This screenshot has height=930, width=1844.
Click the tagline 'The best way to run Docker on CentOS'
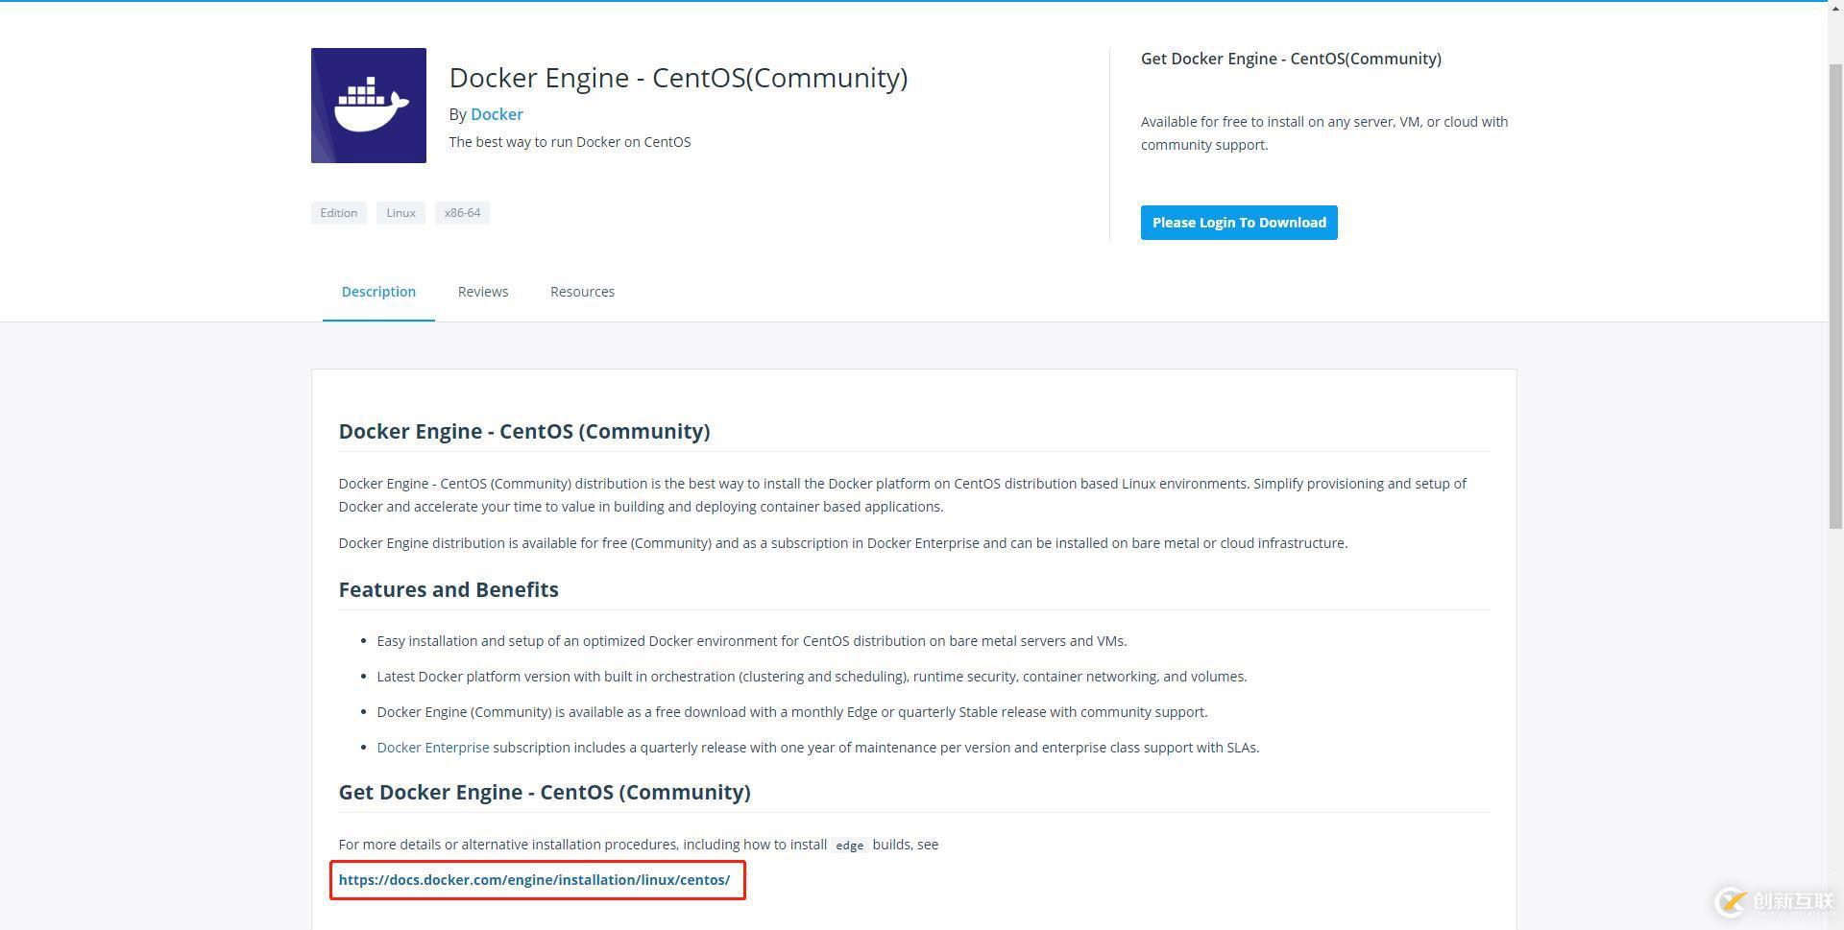pos(570,142)
